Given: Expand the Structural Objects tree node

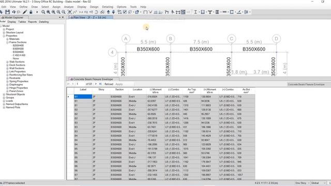Looking at the screenshot, I should tap(4, 94).
